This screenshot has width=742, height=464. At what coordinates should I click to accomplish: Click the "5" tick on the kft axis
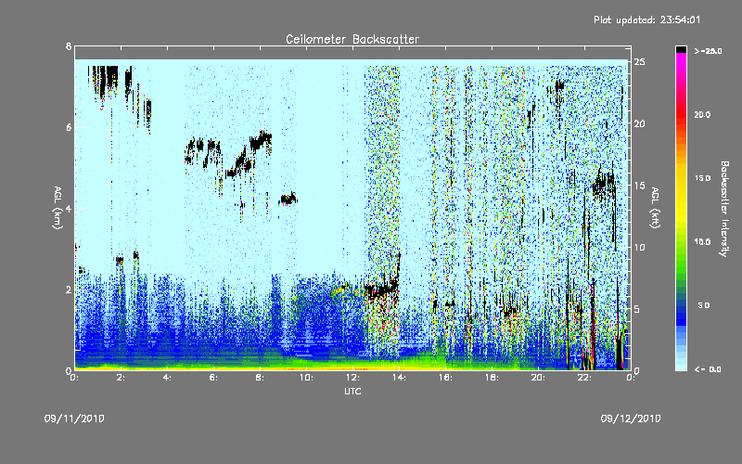pos(637,309)
